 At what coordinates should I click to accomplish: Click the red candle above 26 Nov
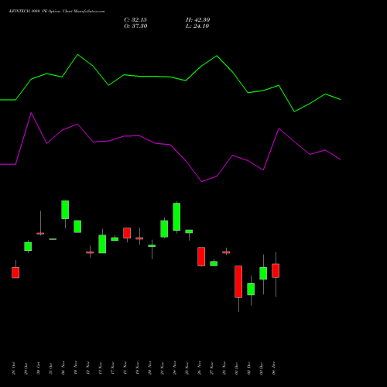click(x=201, y=256)
